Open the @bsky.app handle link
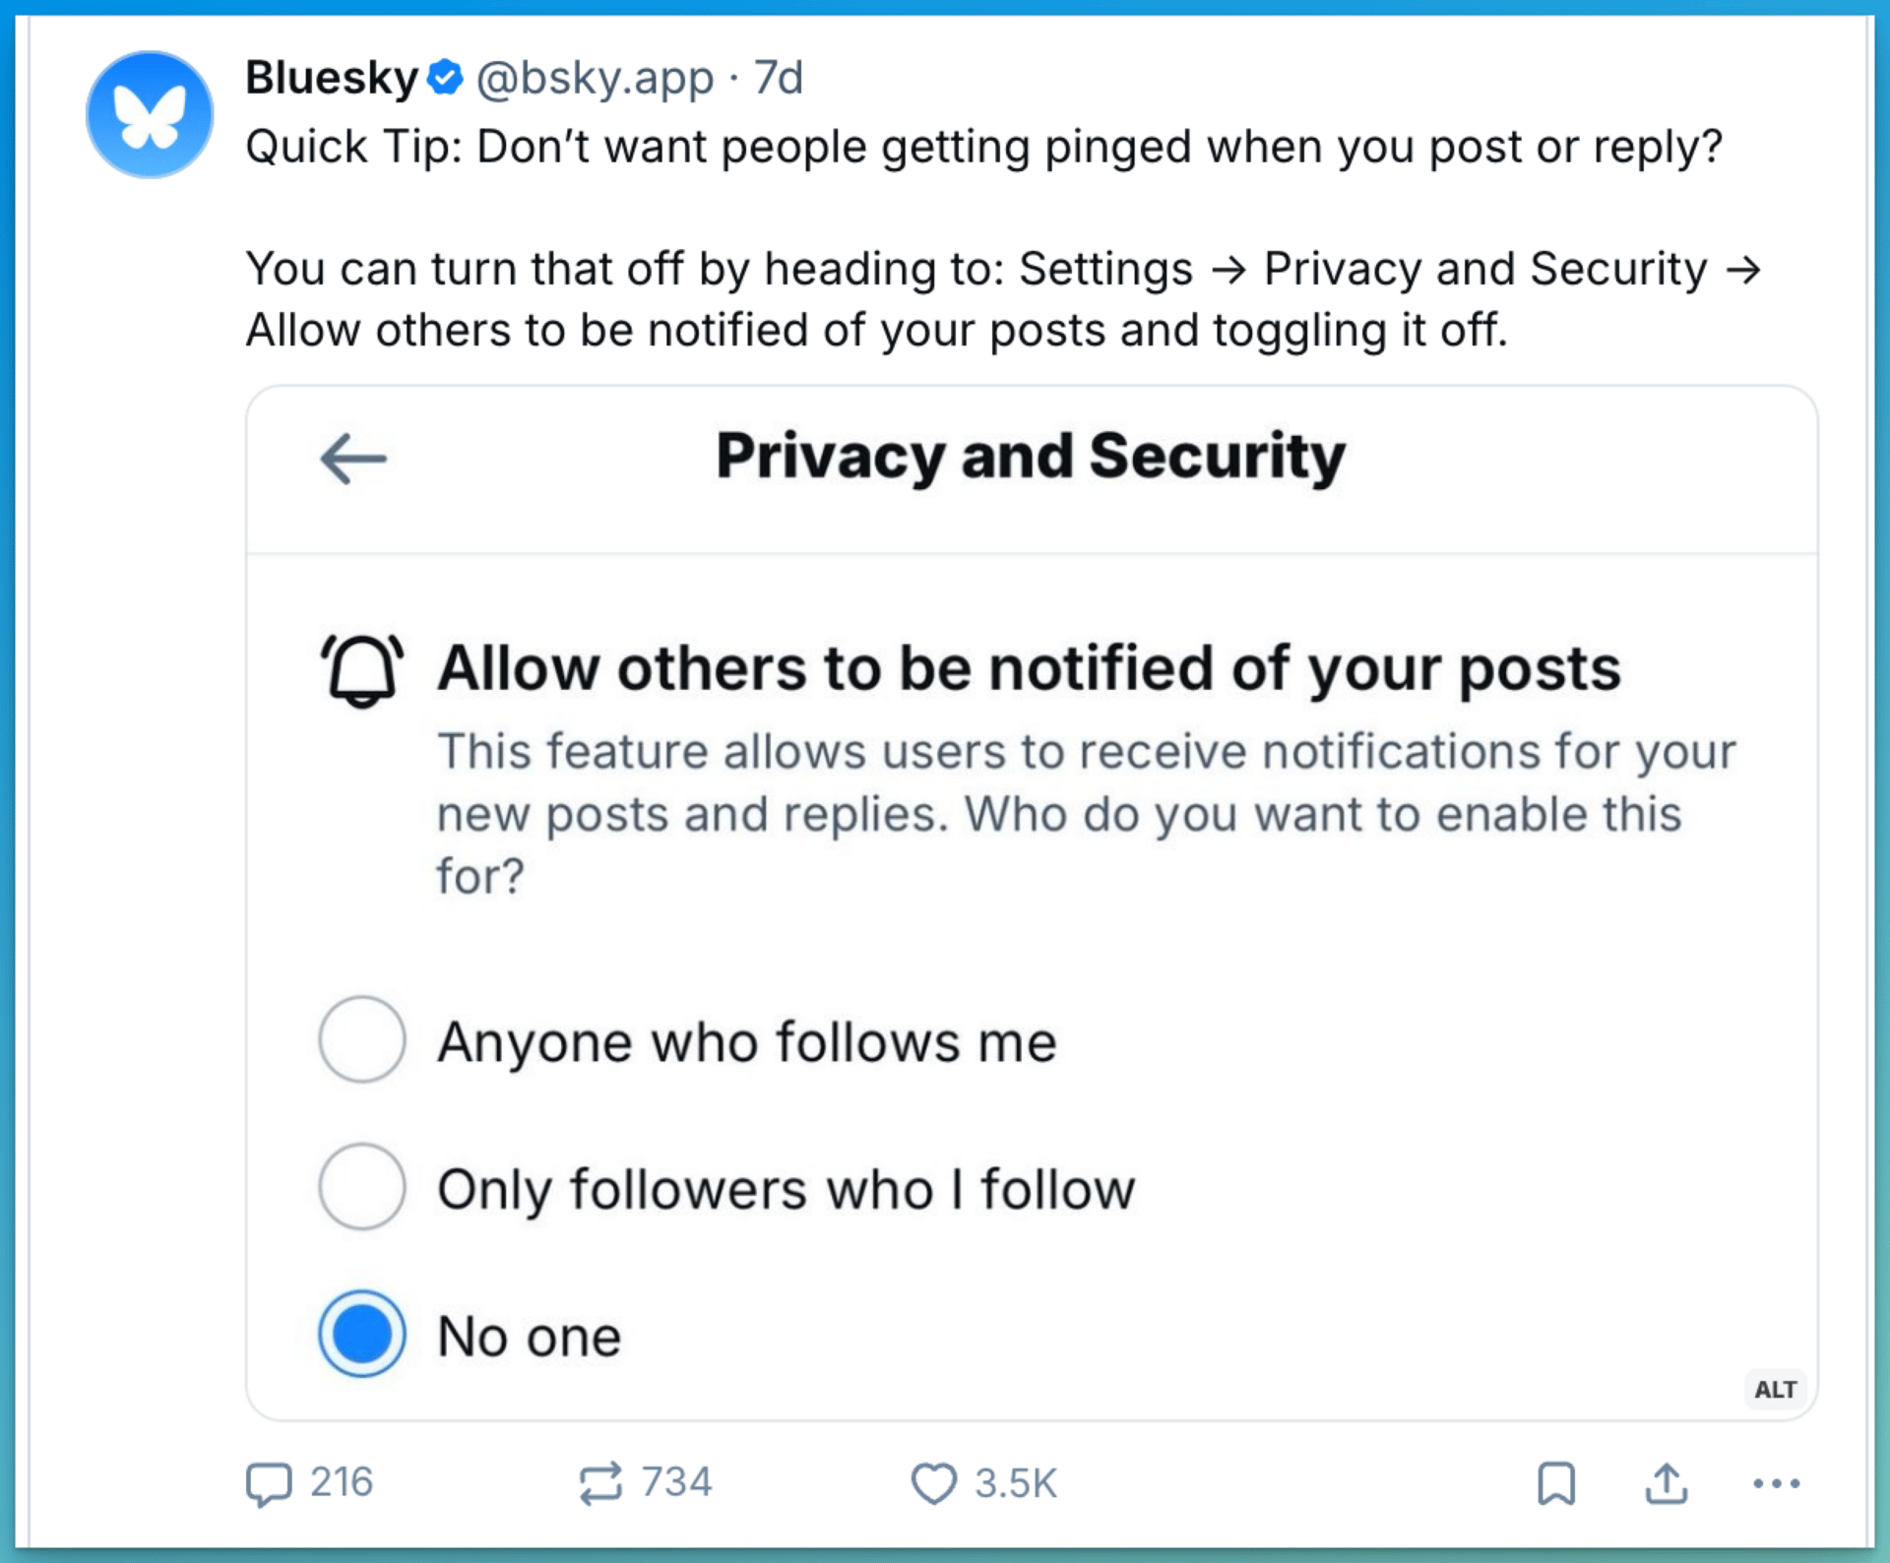 [595, 78]
